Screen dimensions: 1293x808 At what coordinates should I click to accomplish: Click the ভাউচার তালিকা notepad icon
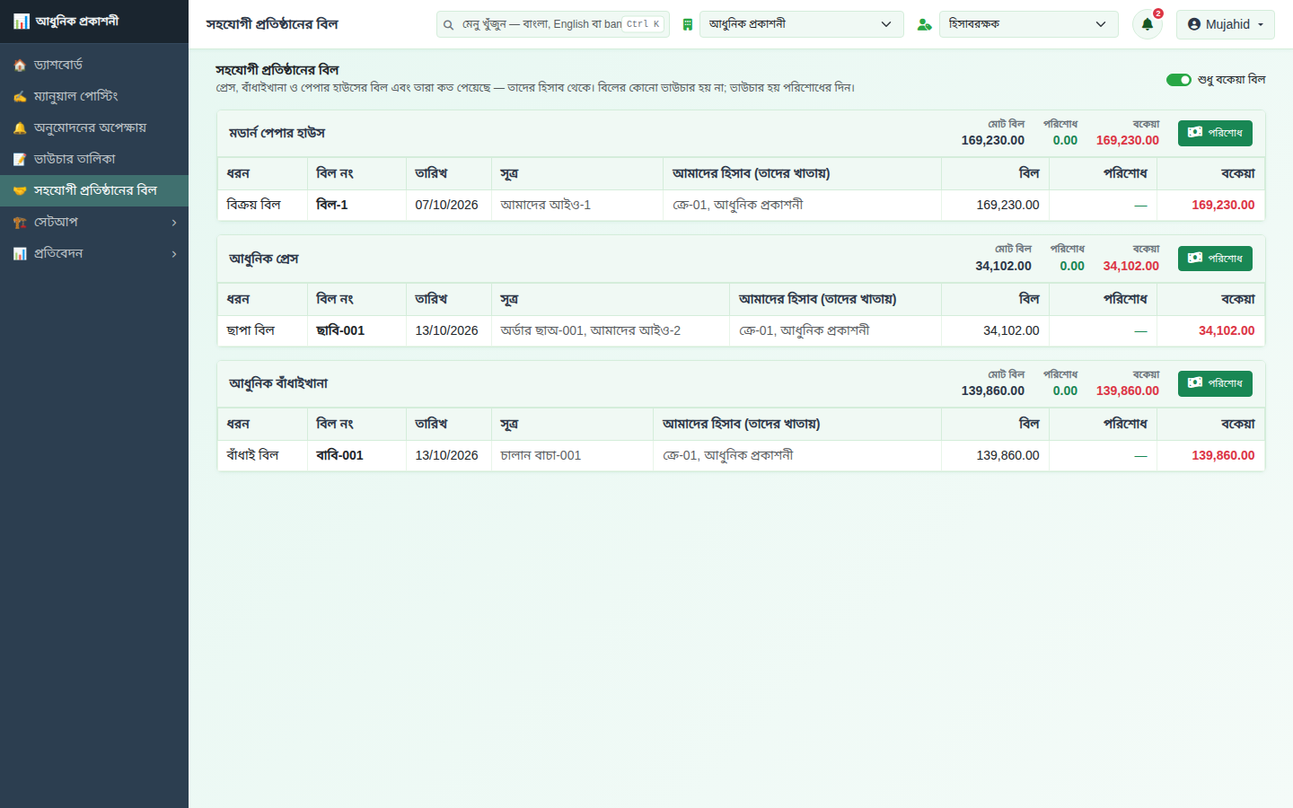coord(20,159)
